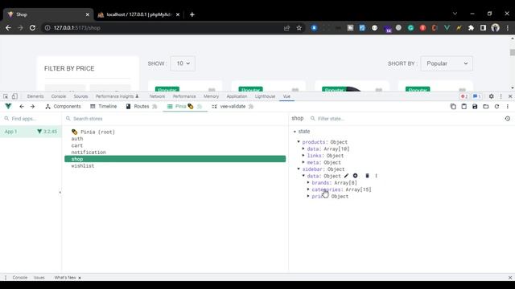
Task: Expand the links object
Action: (303, 156)
